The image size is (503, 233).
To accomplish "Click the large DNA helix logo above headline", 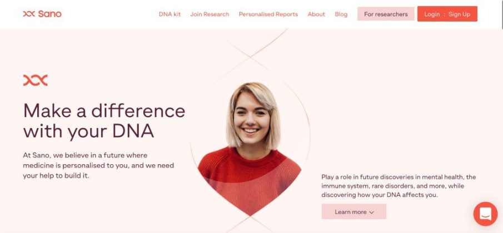I will (35, 80).
